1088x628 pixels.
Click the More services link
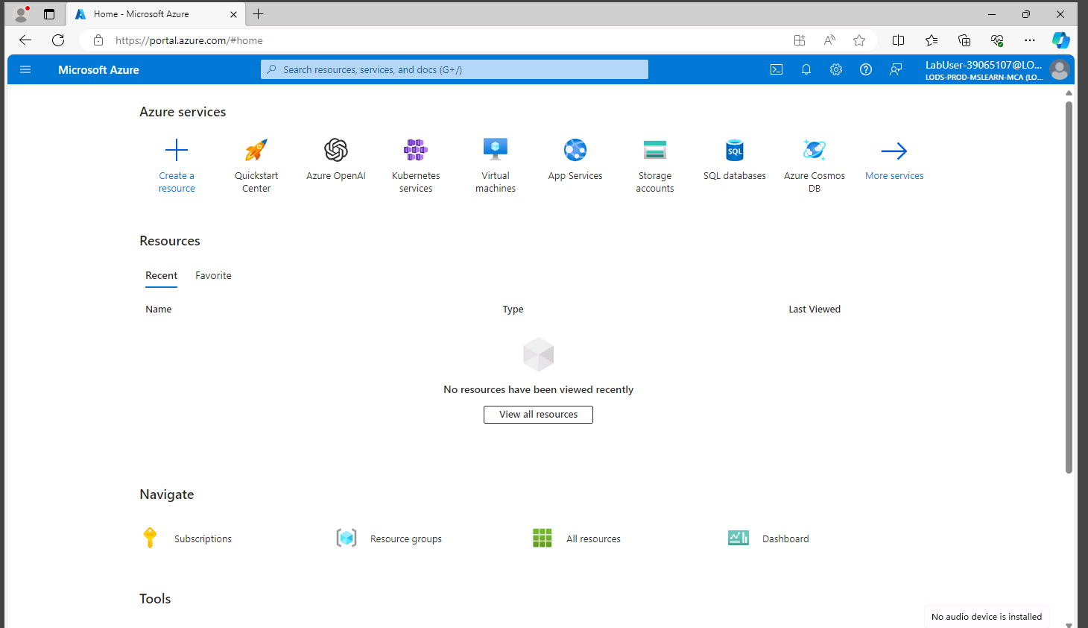tap(894, 176)
